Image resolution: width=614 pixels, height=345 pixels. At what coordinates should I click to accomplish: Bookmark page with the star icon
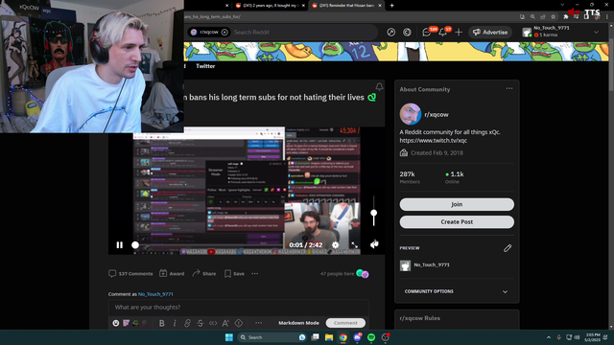[553, 17]
